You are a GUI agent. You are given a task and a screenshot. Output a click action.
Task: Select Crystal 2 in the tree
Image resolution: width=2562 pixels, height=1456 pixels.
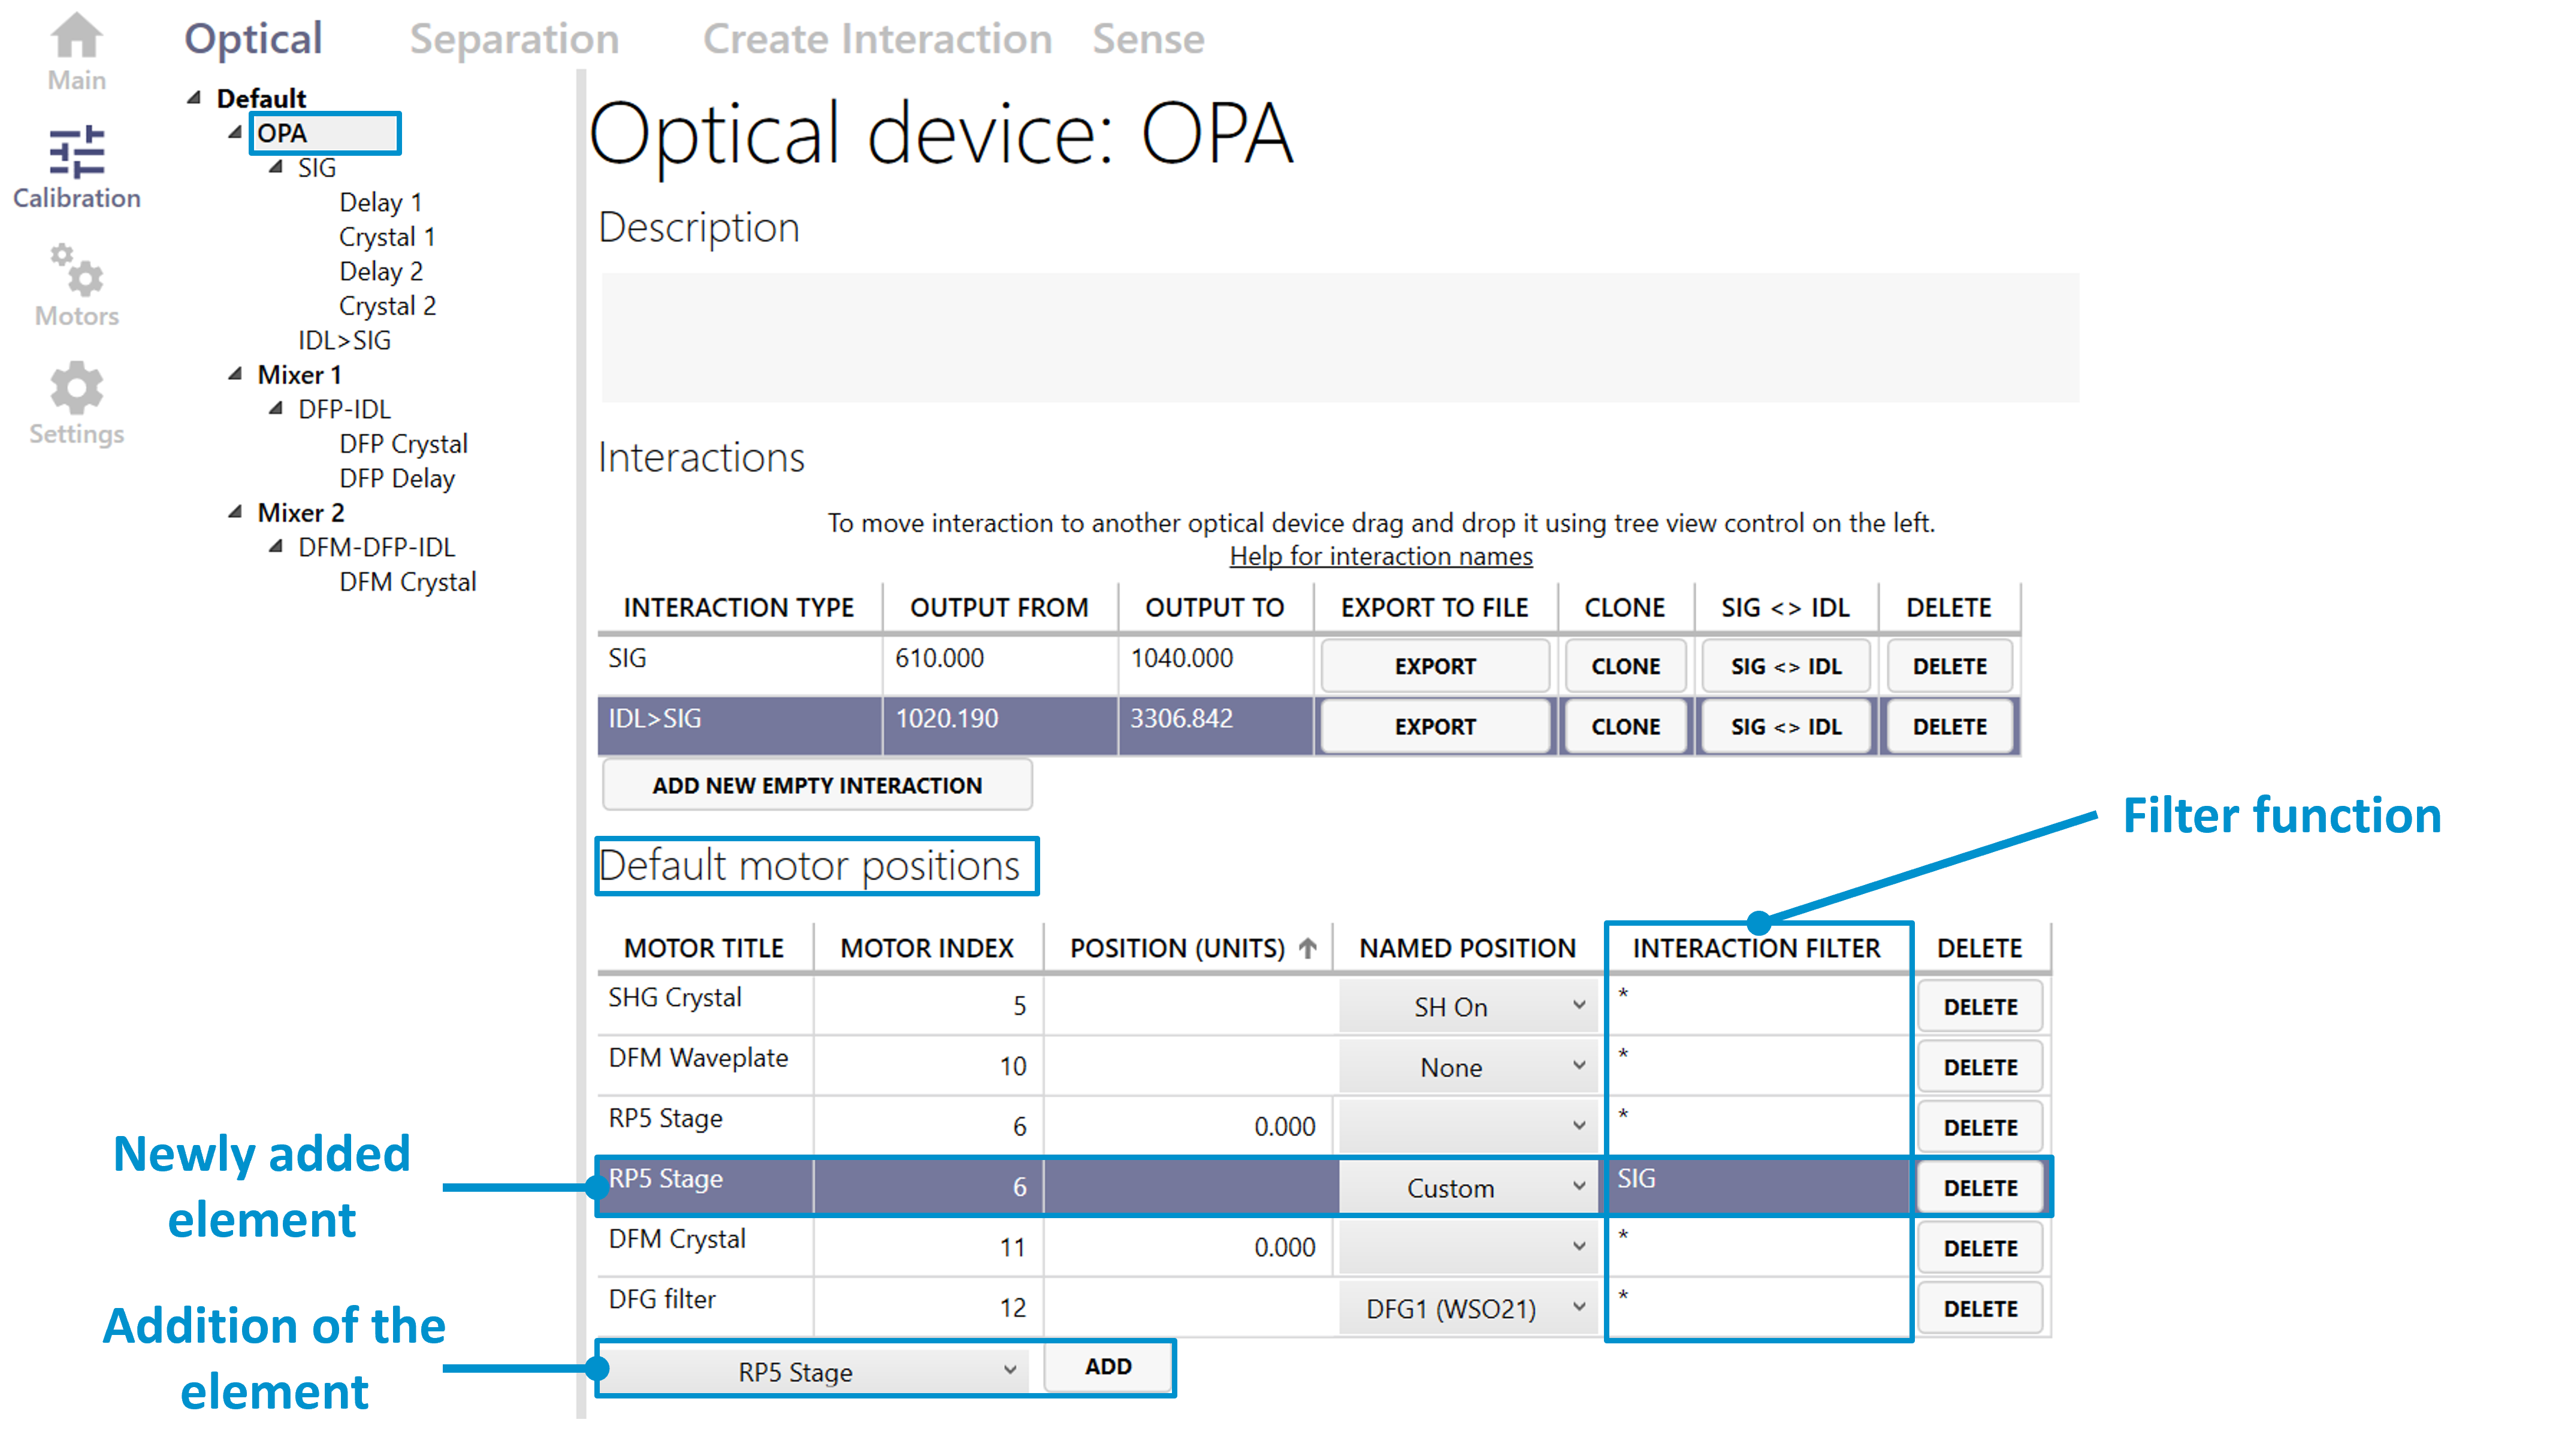(x=387, y=306)
